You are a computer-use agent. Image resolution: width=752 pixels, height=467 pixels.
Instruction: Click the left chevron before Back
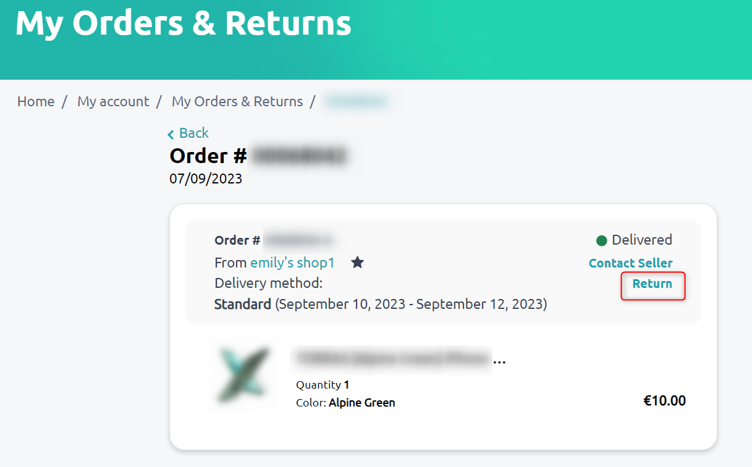(171, 134)
